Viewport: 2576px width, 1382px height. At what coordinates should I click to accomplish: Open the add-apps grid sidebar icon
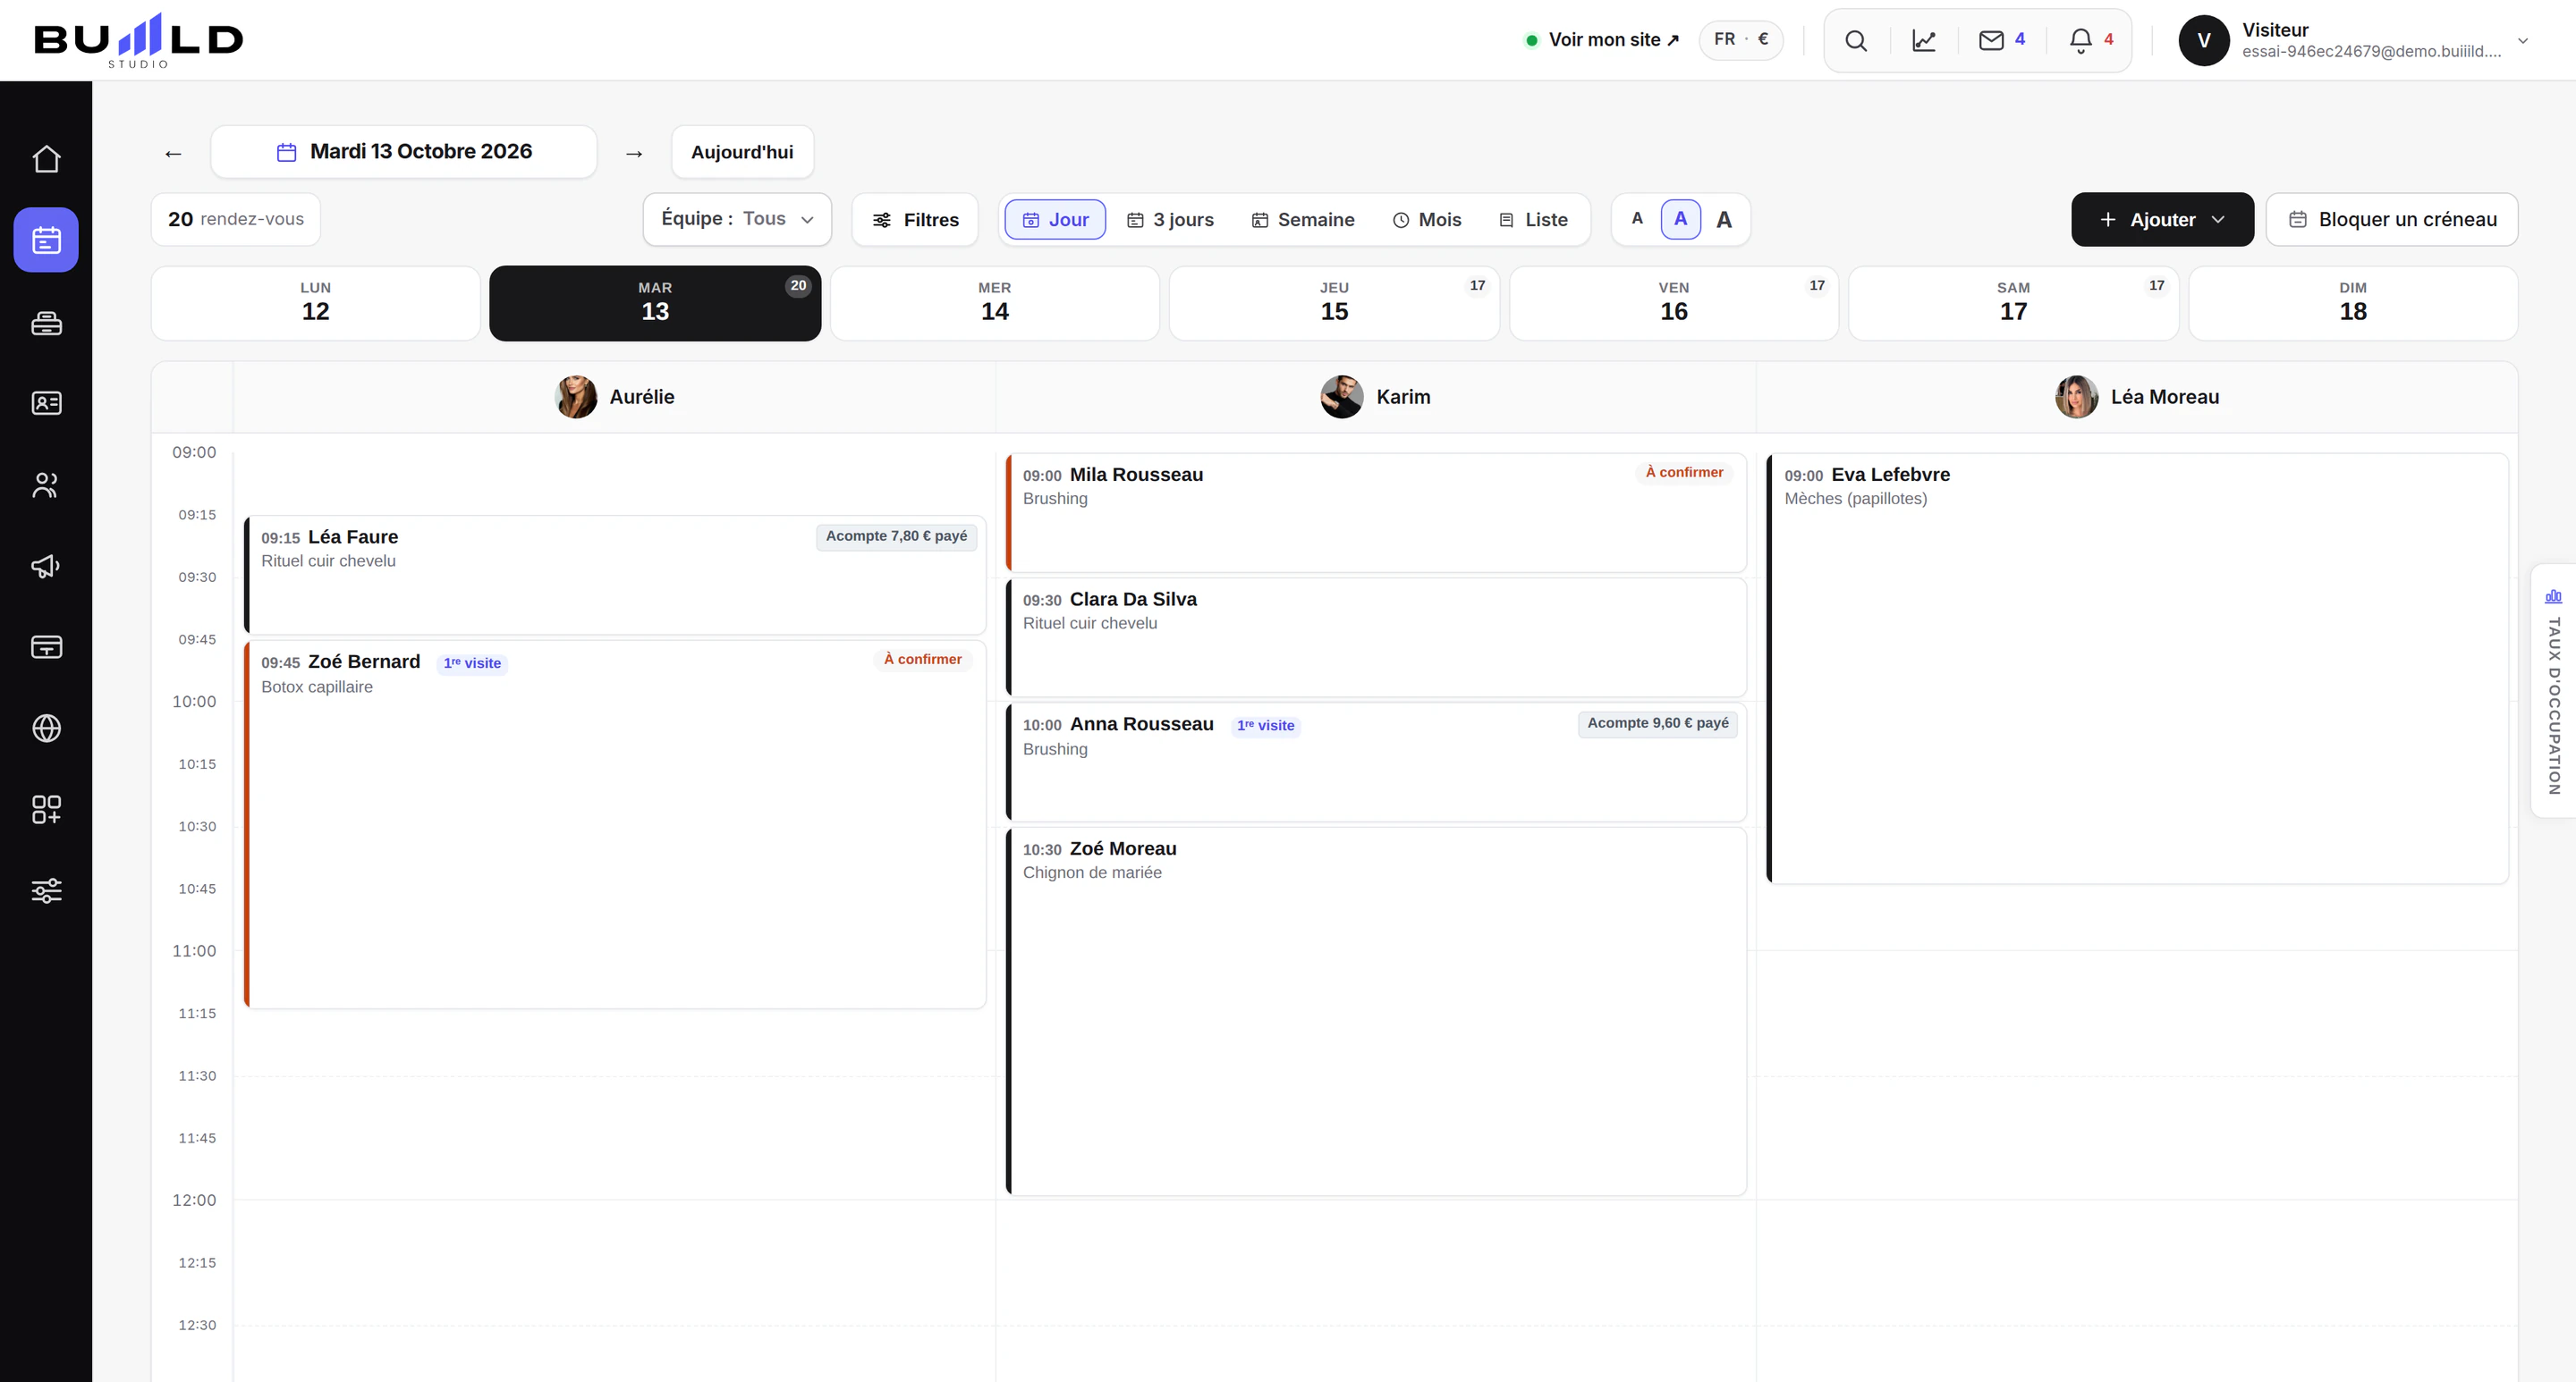46,809
